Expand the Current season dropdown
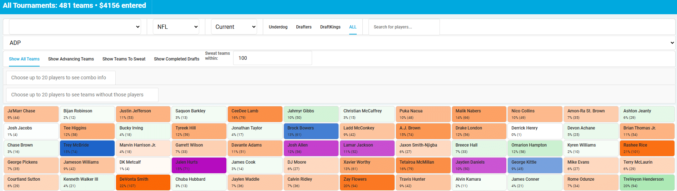The image size is (677, 191). 234,27
